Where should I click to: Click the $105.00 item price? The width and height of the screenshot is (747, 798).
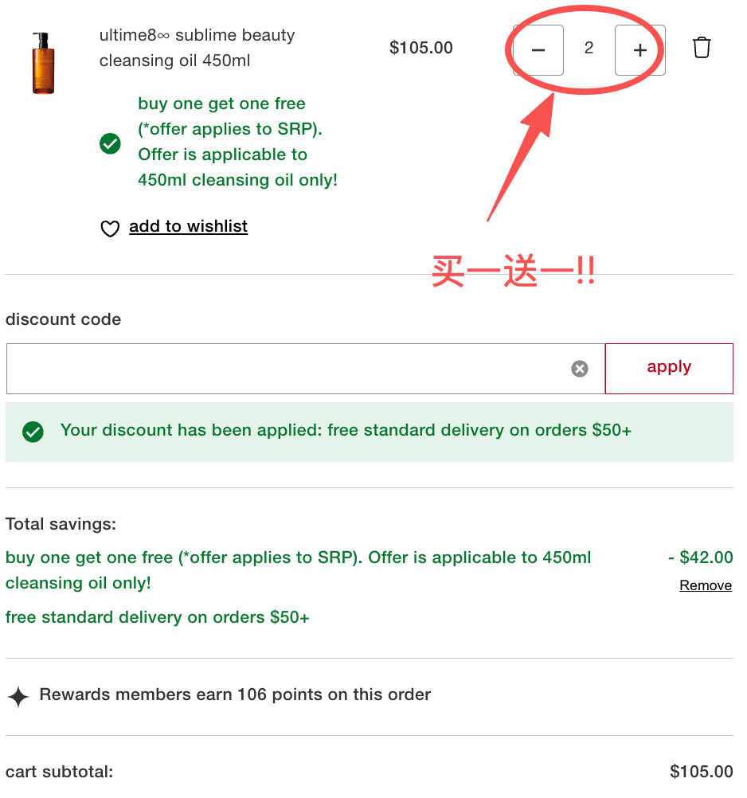[x=420, y=48]
